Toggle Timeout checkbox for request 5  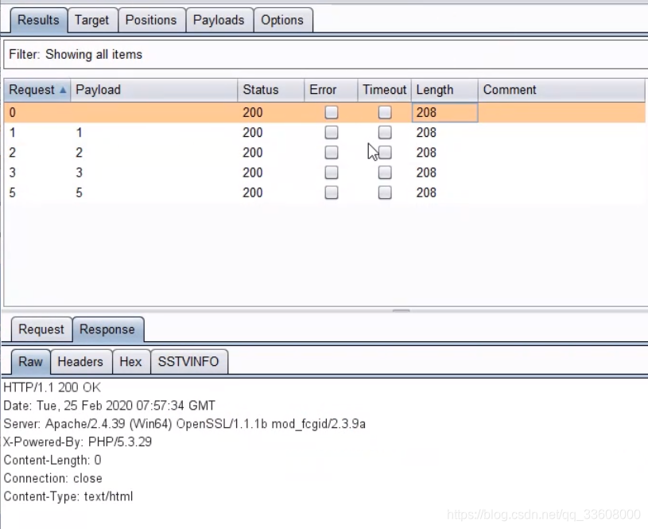(x=385, y=193)
